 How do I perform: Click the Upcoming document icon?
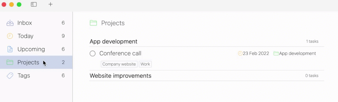[x=10, y=49]
